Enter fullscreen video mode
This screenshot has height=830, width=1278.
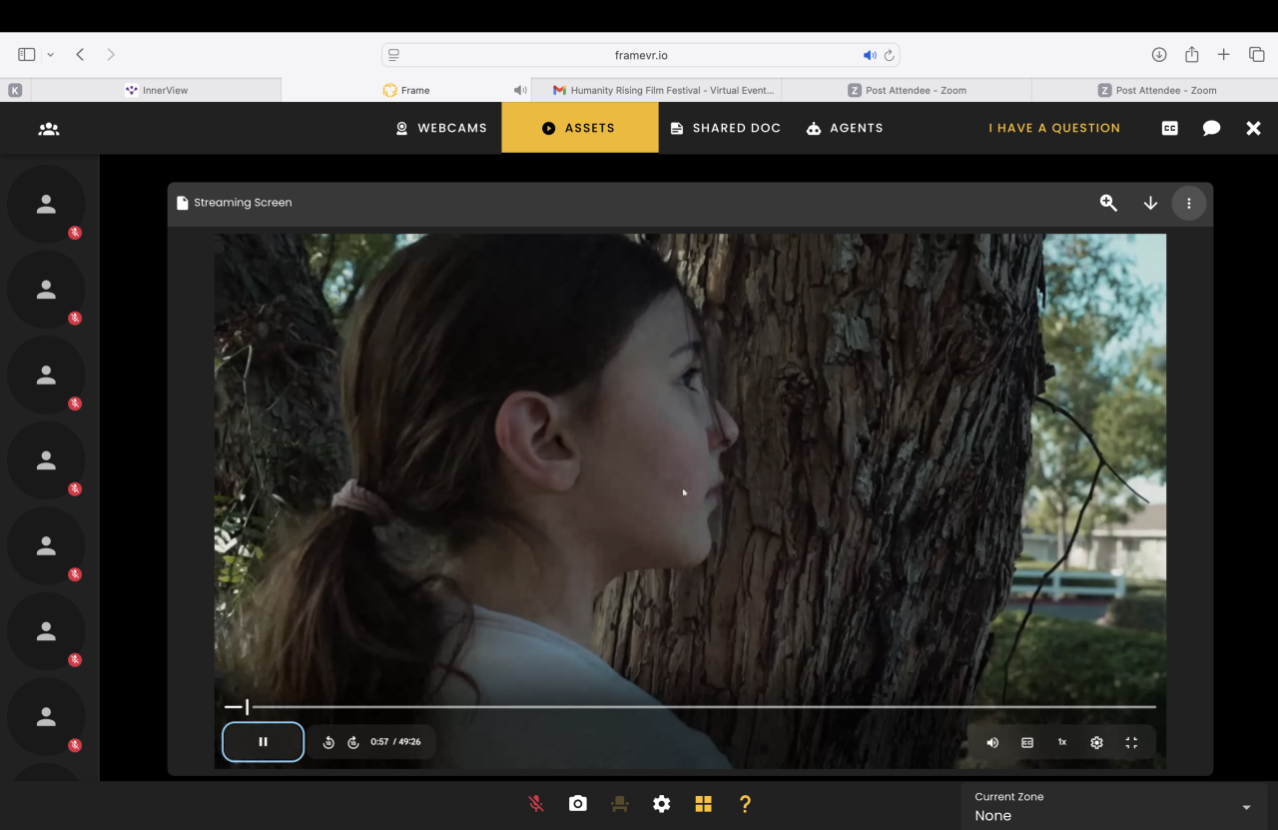pos(1131,743)
